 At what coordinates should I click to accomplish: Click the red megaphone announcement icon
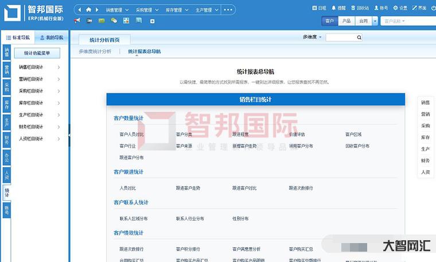point(77,21)
